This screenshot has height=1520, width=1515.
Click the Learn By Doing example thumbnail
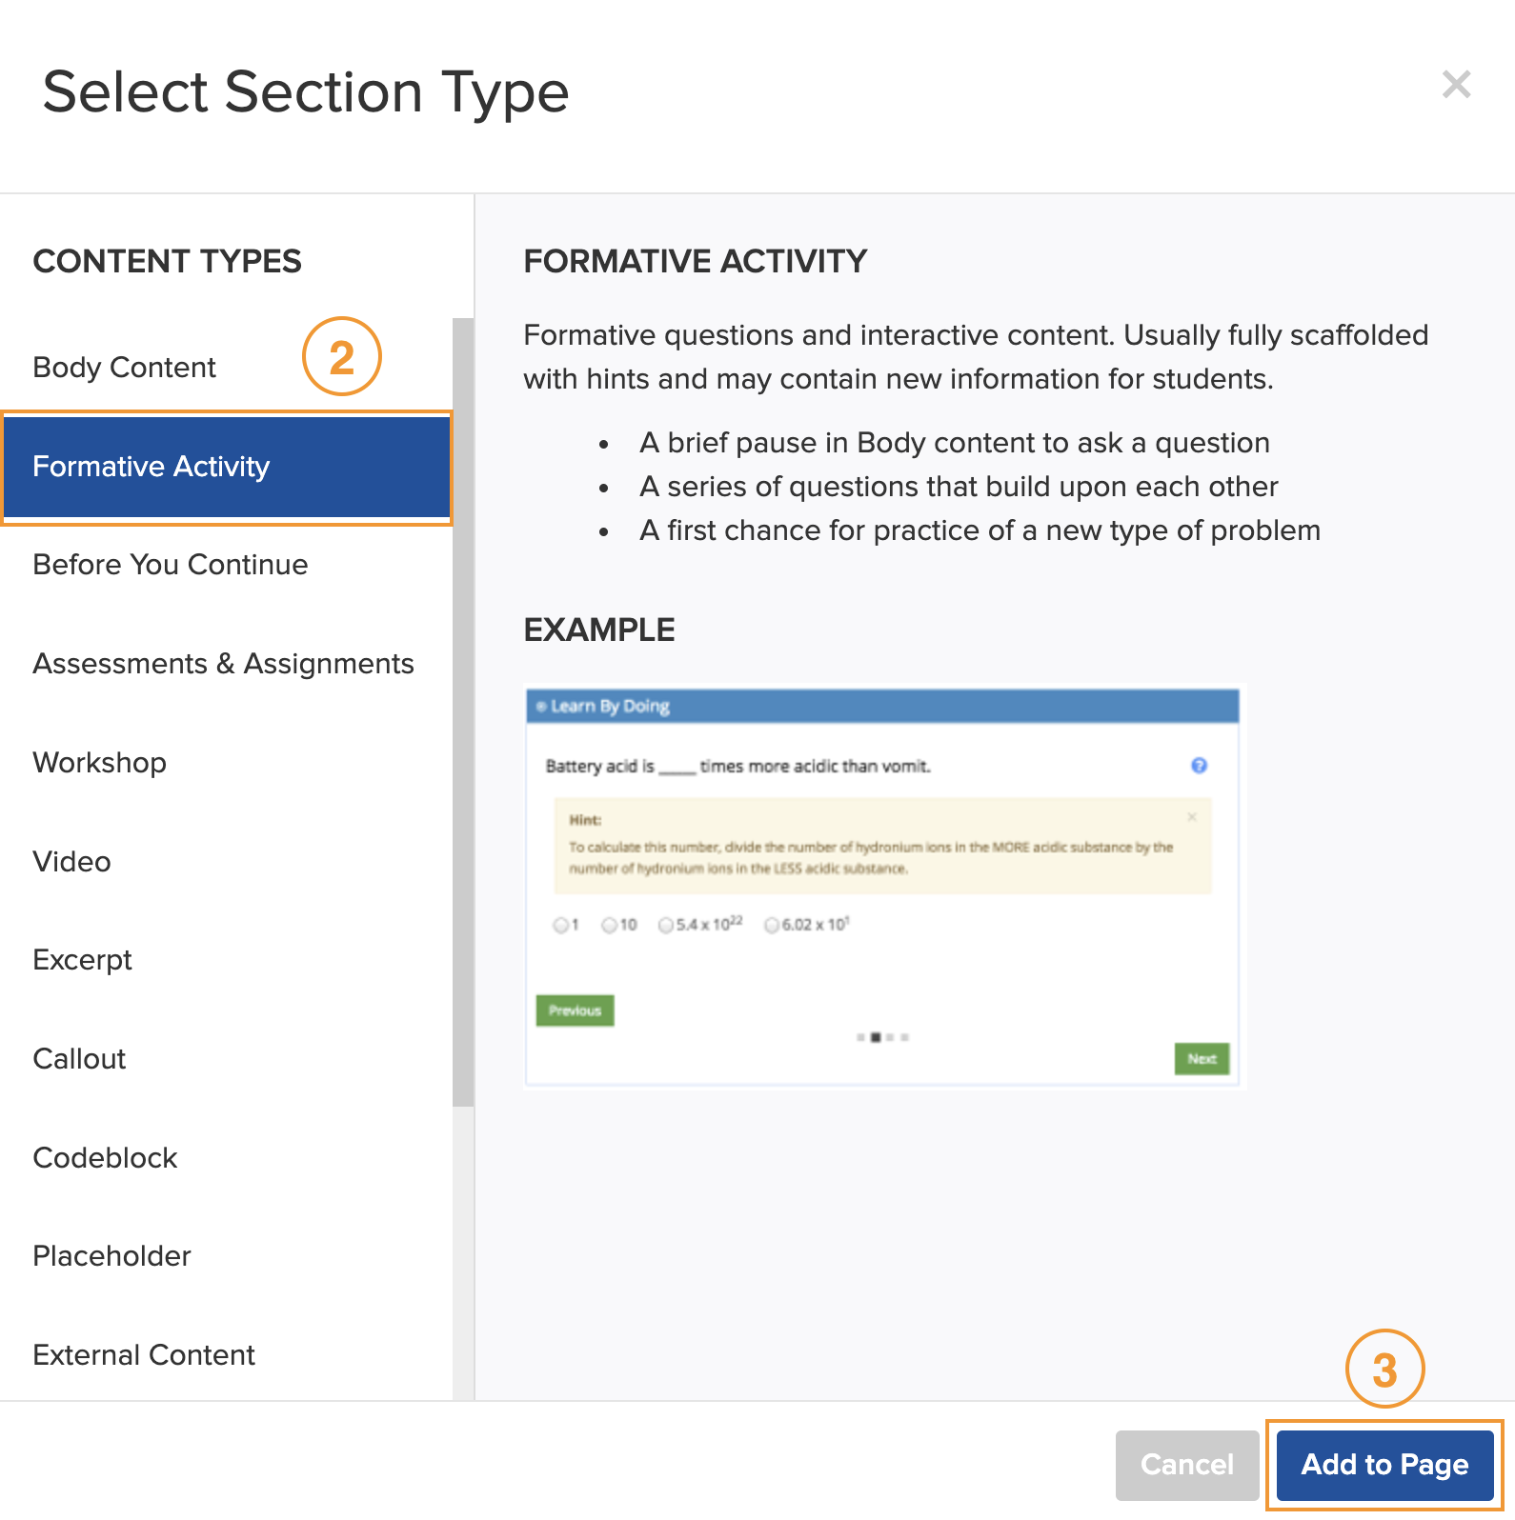point(883,887)
